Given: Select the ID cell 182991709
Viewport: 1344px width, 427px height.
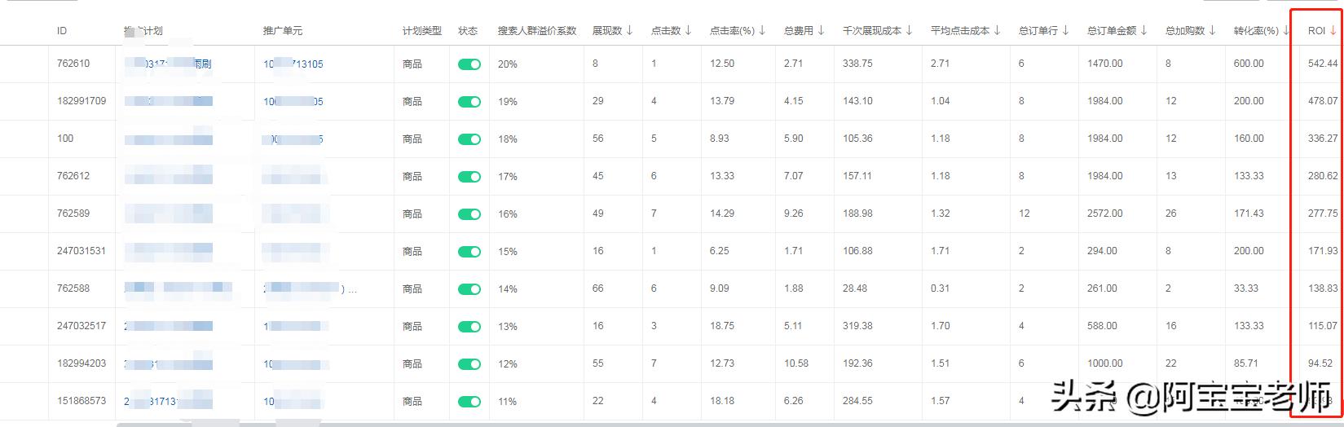Looking at the screenshot, I should coord(82,101).
